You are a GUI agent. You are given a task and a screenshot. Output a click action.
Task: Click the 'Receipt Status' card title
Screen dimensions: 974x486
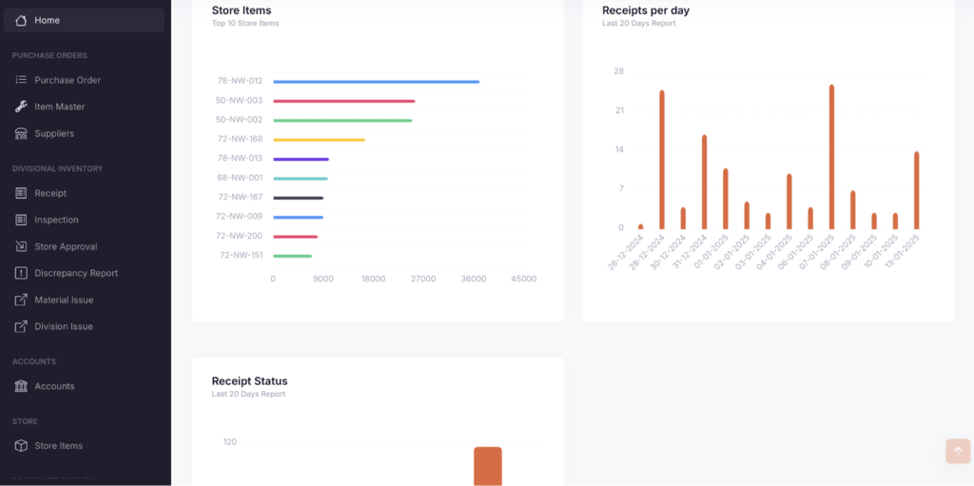point(250,381)
